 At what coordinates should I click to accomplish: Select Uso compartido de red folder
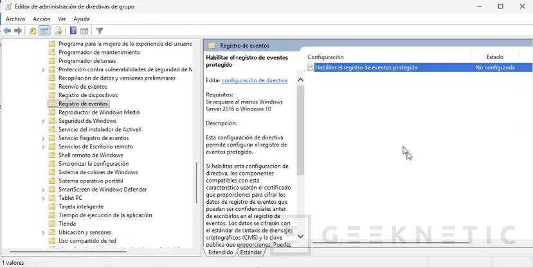[87, 241]
